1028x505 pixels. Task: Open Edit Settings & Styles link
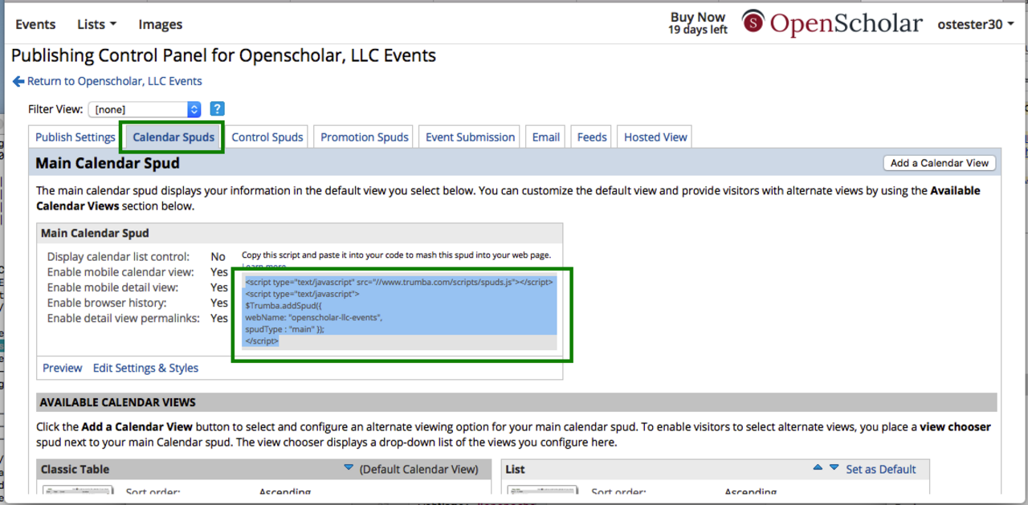coord(145,368)
